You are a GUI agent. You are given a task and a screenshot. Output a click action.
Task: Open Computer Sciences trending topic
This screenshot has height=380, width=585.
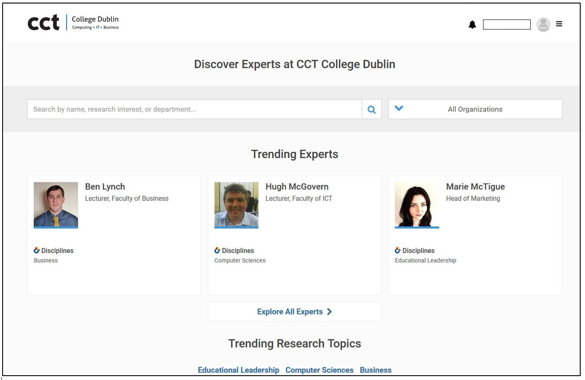(x=319, y=370)
